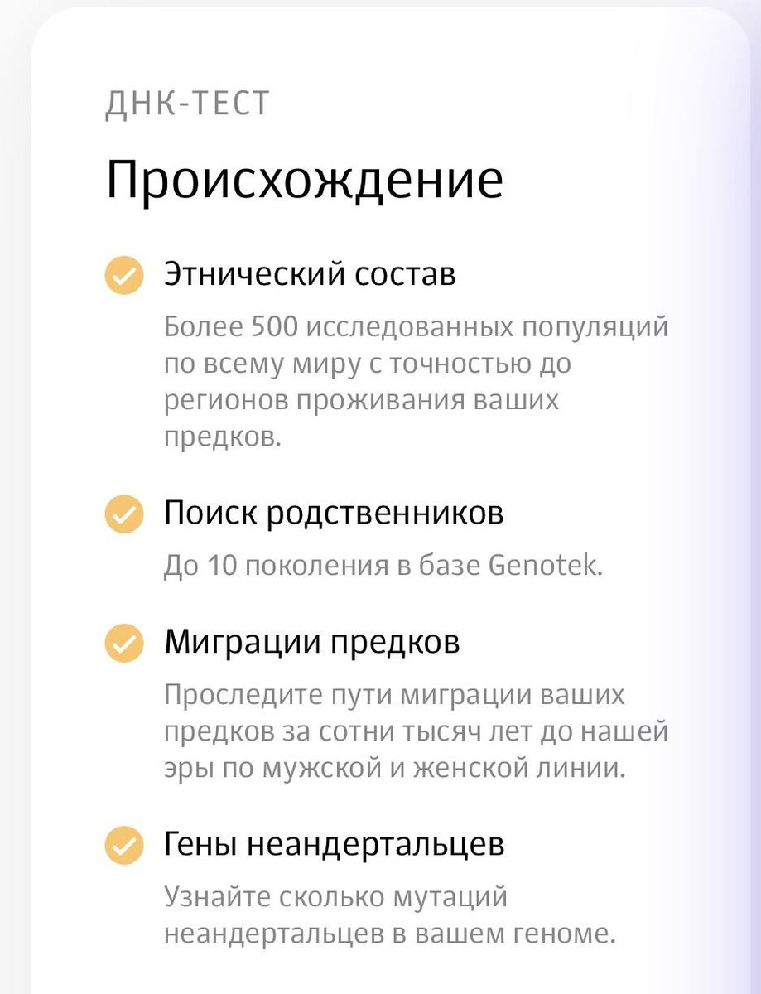
Task: Click the checkmark icon next to Этнический состав
Action: click(123, 273)
